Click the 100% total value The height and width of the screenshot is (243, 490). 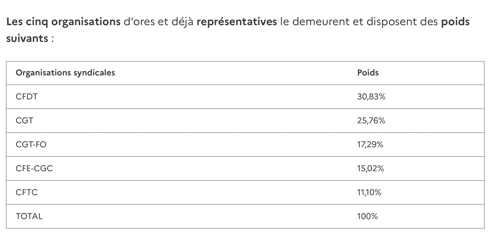tap(367, 216)
